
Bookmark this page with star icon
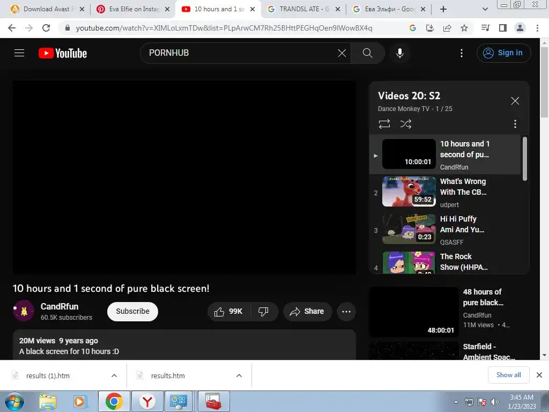[x=464, y=28]
